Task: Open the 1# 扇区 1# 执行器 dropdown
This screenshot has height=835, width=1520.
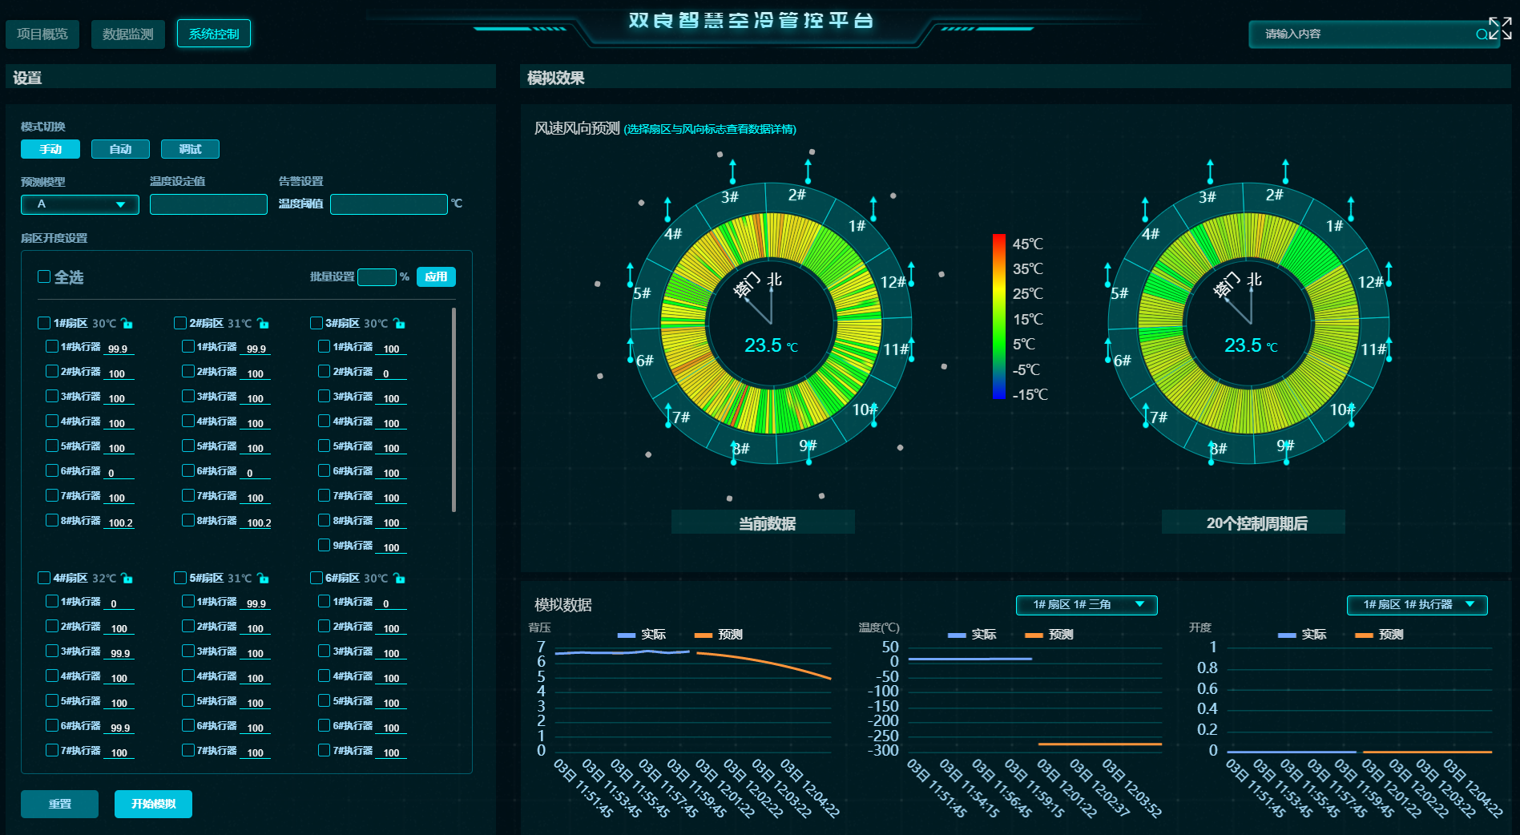Action: click(x=1417, y=605)
